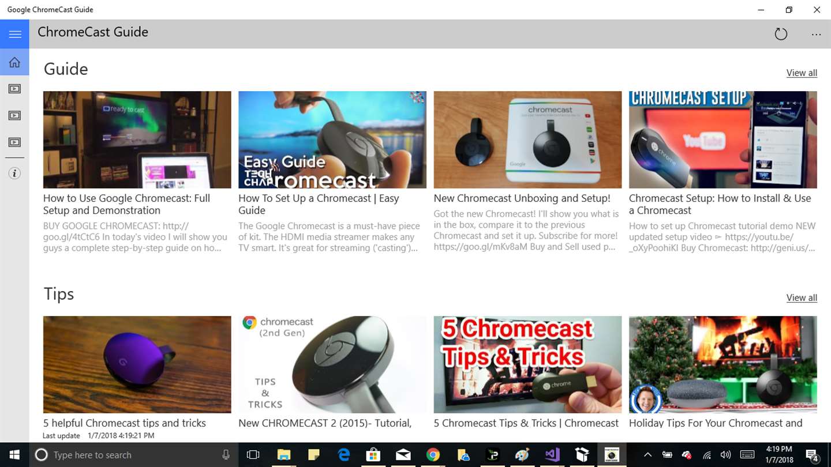Click title 'How to Use Google Chromecast: Full Setup'
The width and height of the screenshot is (831, 467).
click(x=126, y=204)
